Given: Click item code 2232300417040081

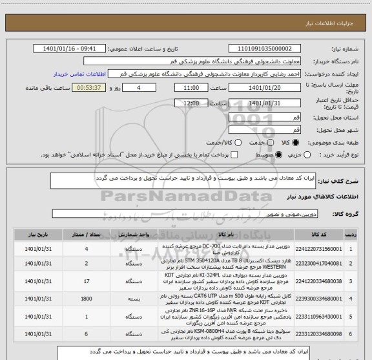Looking at the screenshot, I should (318, 263).
